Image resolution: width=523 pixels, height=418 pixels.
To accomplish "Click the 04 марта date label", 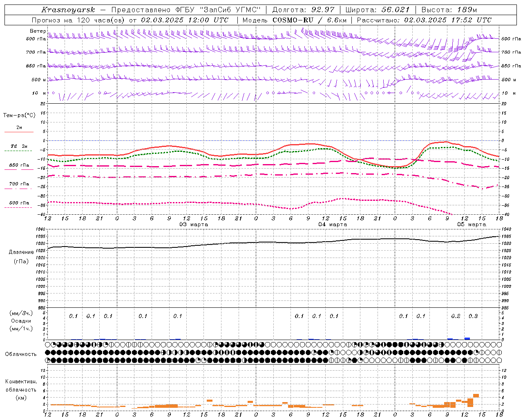I will pyautogui.click(x=333, y=225).
